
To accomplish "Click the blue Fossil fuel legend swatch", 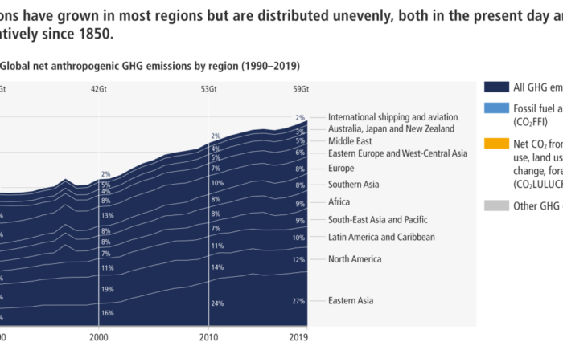I will pyautogui.click(x=496, y=108).
